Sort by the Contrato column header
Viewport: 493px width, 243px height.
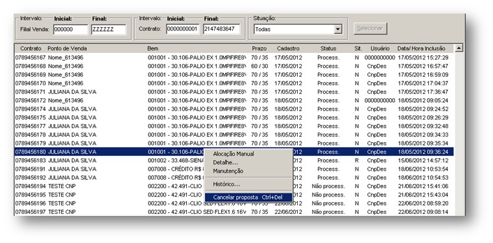[x=30, y=48]
